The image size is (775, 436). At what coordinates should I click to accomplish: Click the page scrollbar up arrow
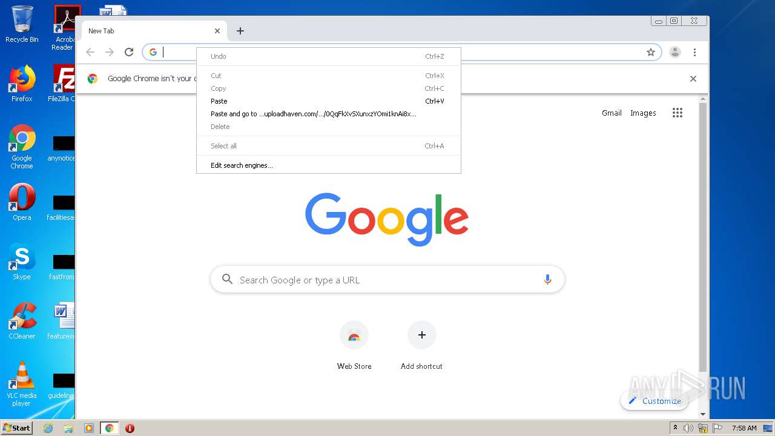(x=703, y=98)
